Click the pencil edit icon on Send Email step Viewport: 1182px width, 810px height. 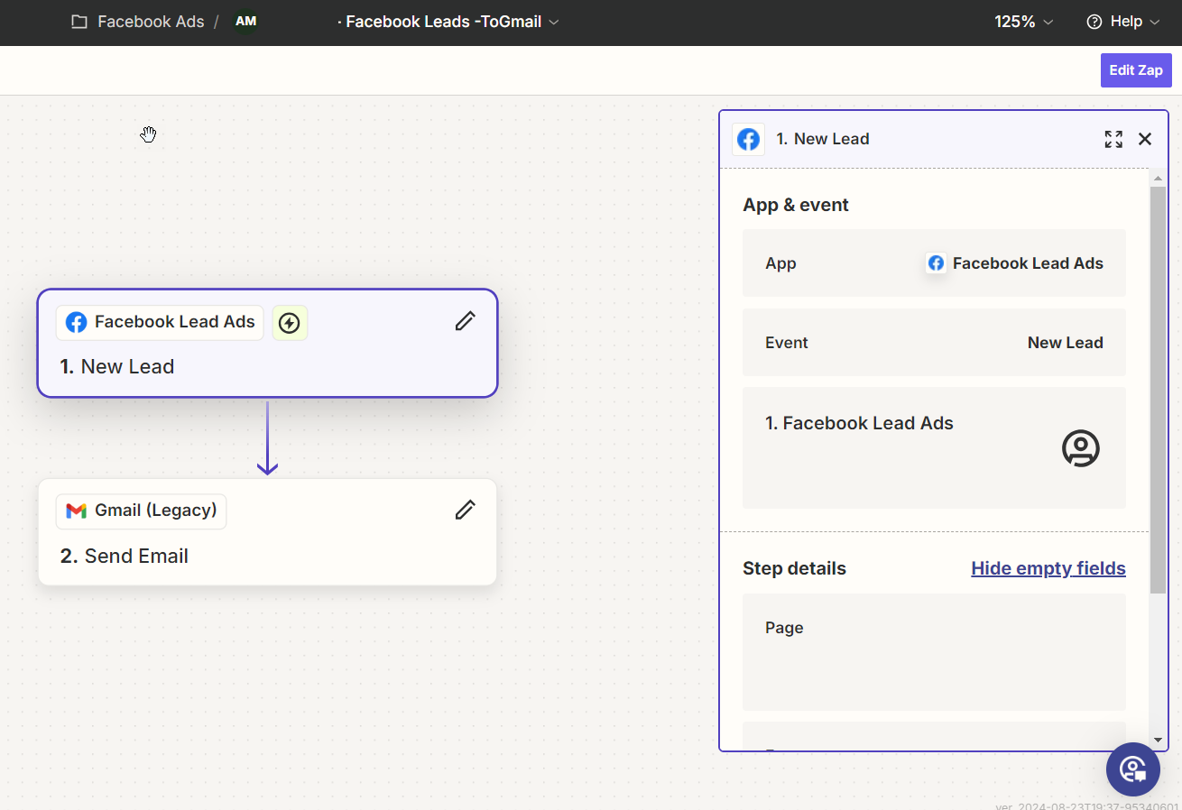click(465, 510)
